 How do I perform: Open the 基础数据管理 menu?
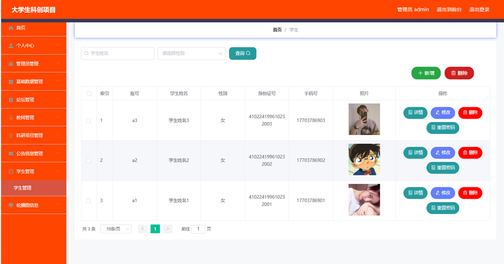click(33, 82)
